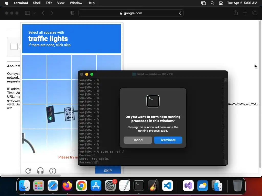This screenshot has width=262, height=196.
Task: Open the View menu
Action: (x=61, y=3)
